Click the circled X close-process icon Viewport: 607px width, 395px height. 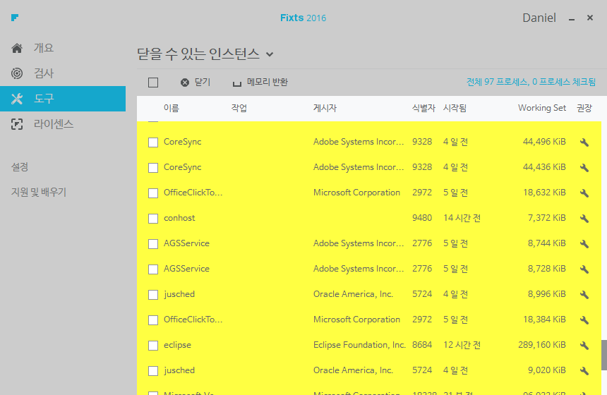pos(185,83)
